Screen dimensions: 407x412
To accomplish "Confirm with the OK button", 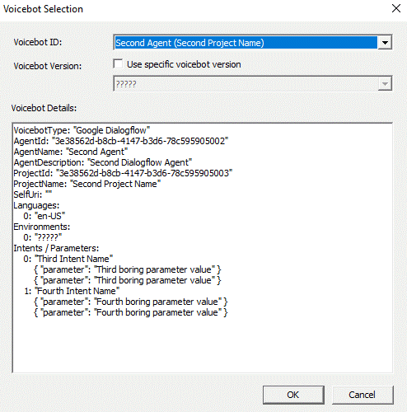I will pos(293,395).
